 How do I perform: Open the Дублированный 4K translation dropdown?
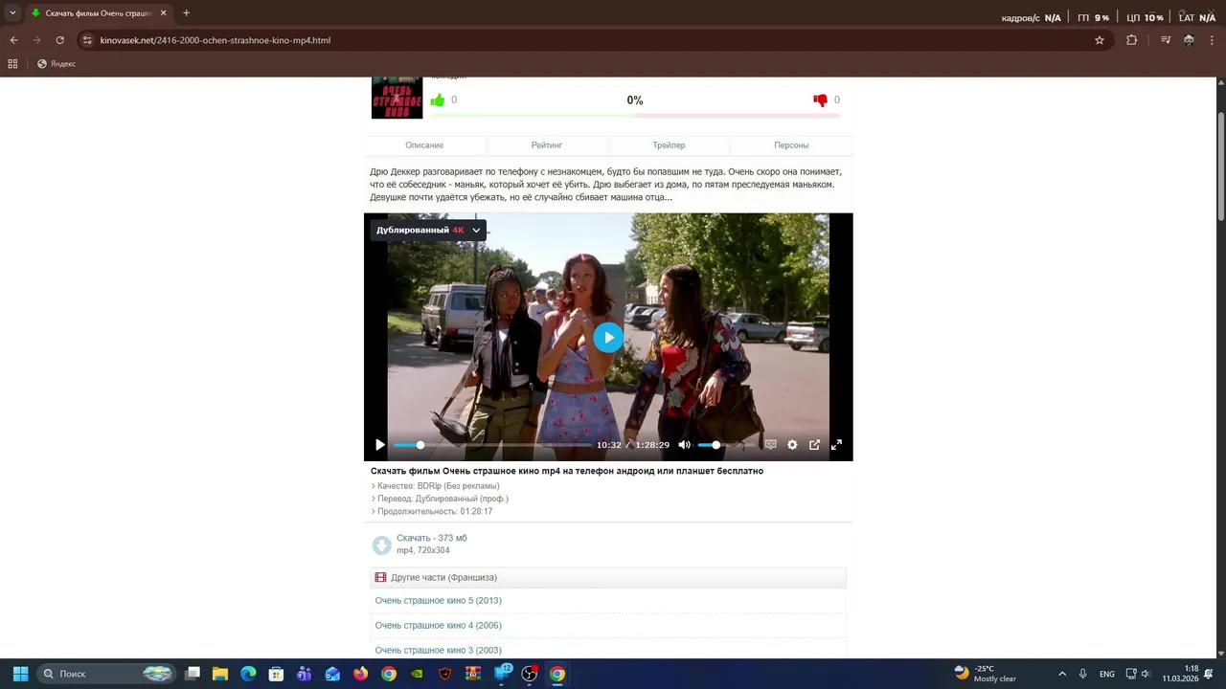[428, 230]
